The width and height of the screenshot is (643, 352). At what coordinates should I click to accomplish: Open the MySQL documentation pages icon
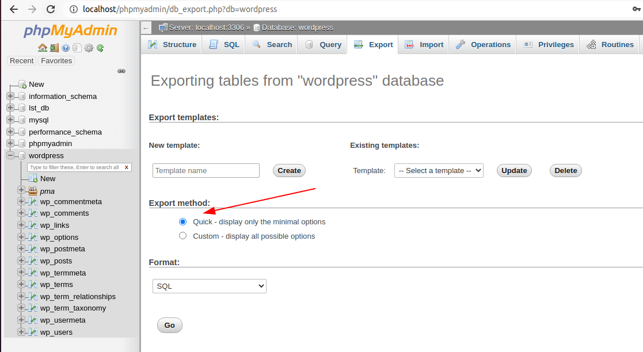tap(77, 48)
